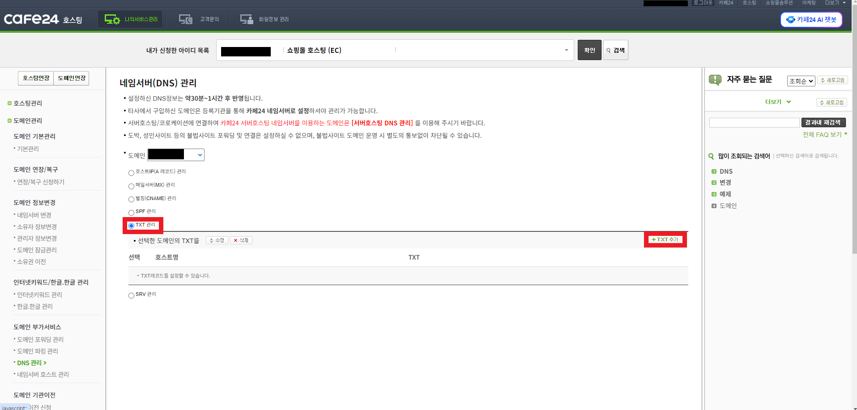857x410 pixels.
Task: Select the SRV 관리 radio
Action: [x=131, y=295]
